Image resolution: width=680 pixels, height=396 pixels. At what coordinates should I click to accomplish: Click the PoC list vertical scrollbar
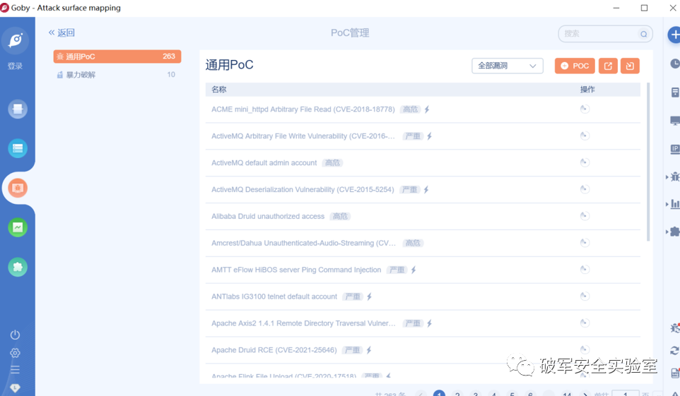648,162
